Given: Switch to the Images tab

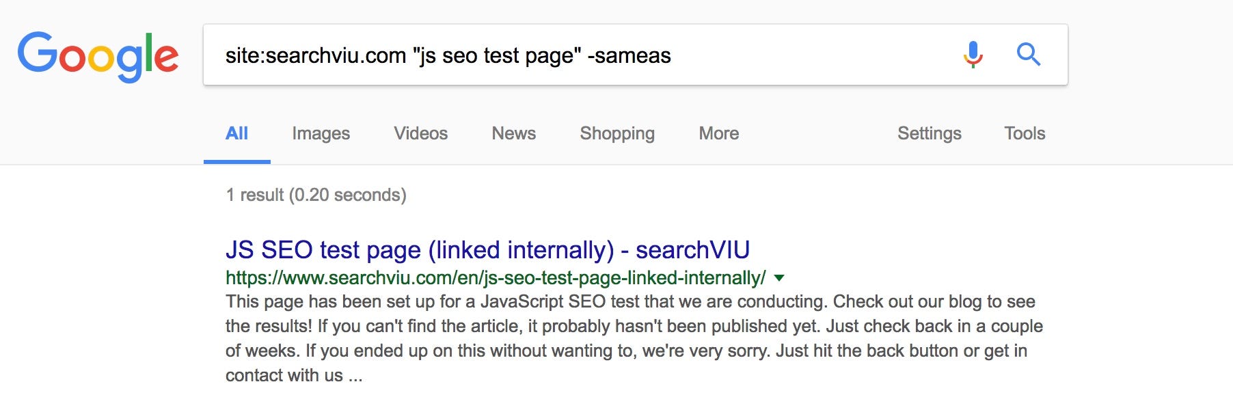Looking at the screenshot, I should 321,133.
